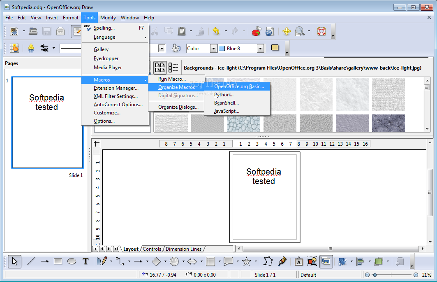437x282 pixels.
Task: Expand the Undo history dropdown arrow
Action: pos(226,31)
